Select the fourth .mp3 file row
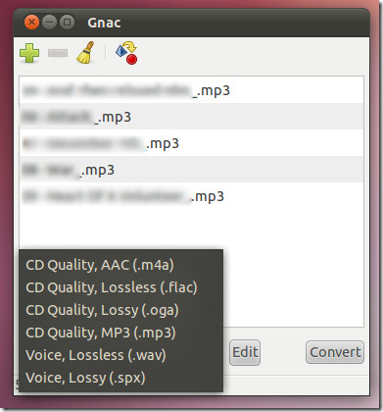This screenshot has width=383, height=412. click(191, 170)
